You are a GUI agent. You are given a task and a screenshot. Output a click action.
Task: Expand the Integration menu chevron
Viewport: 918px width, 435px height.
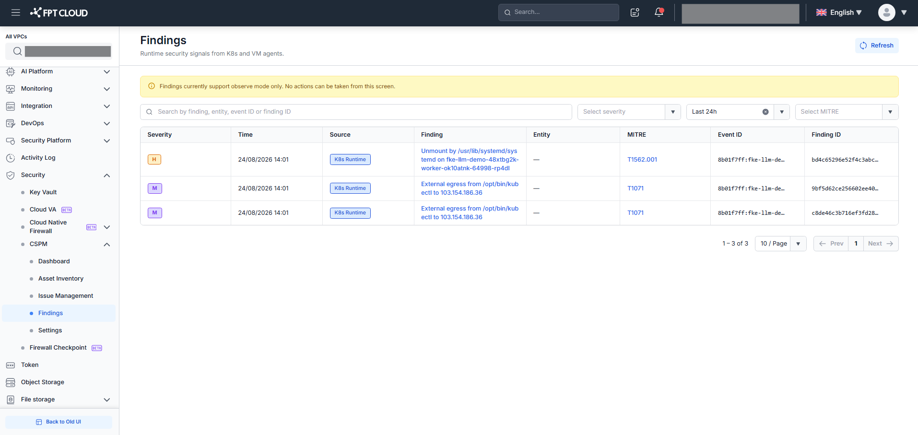click(107, 106)
